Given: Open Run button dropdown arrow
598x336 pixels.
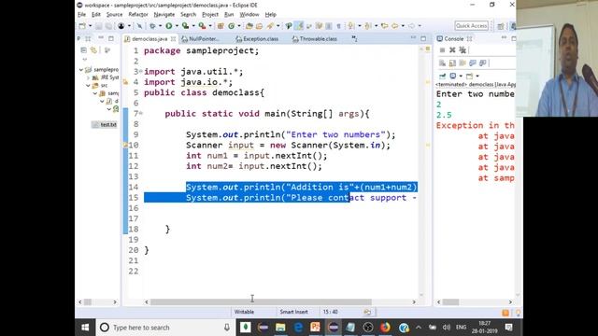Looking at the screenshot, I should tap(177, 26).
